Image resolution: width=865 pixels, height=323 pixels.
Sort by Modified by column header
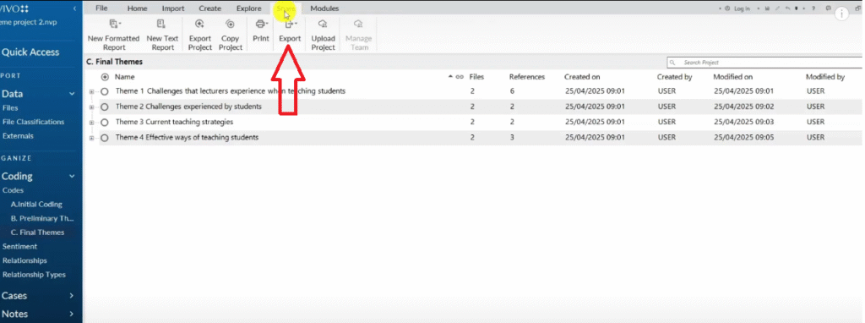pos(825,77)
